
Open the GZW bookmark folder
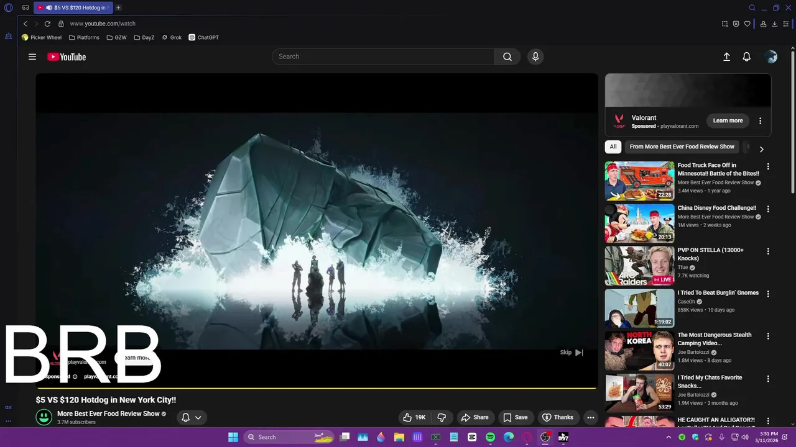pos(116,37)
